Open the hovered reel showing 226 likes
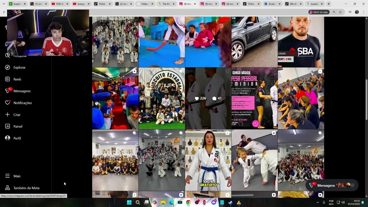 208,98
